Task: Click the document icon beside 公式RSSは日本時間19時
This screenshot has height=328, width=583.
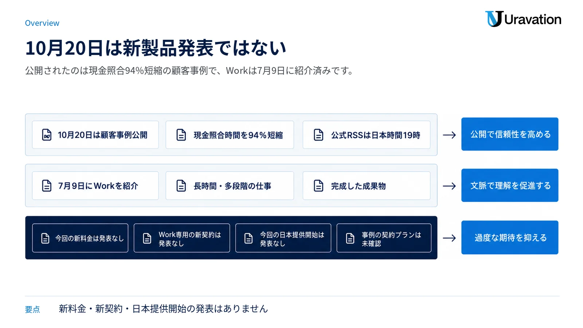Action: 318,135
